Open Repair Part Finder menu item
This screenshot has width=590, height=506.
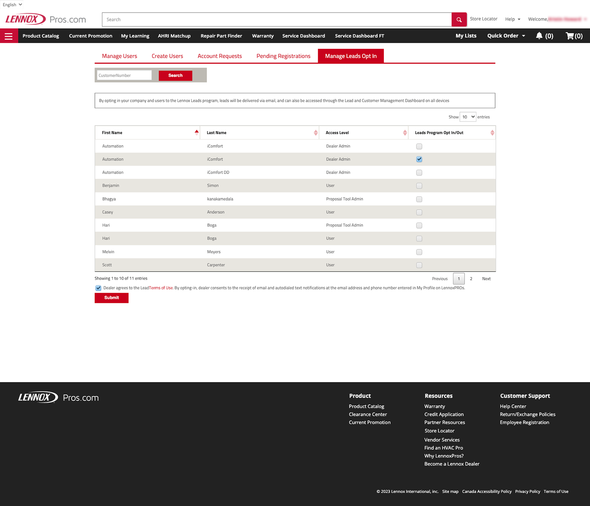point(221,36)
